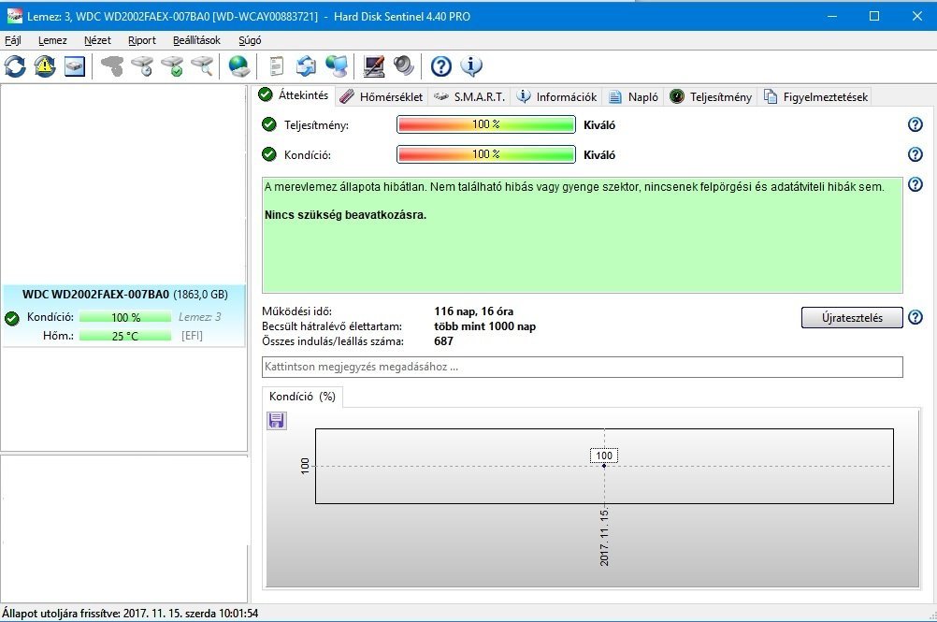This screenshot has width=937, height=622.
Task: Click help icon beside green status text box
Action: (915, 184)
